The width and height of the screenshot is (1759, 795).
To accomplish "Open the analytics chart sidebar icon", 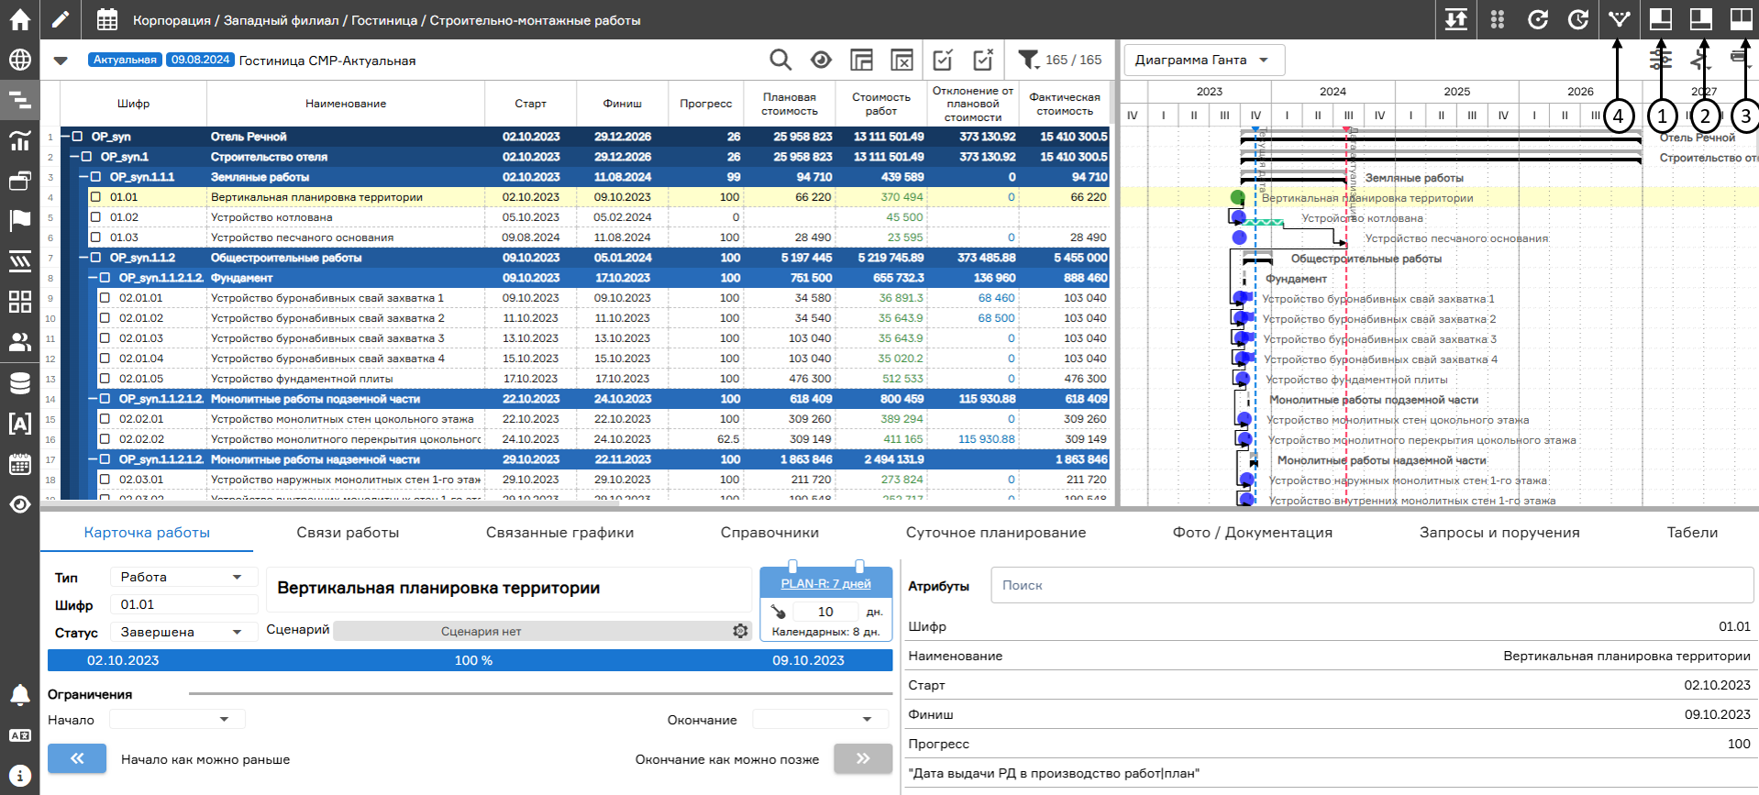I will coord(19,140).
